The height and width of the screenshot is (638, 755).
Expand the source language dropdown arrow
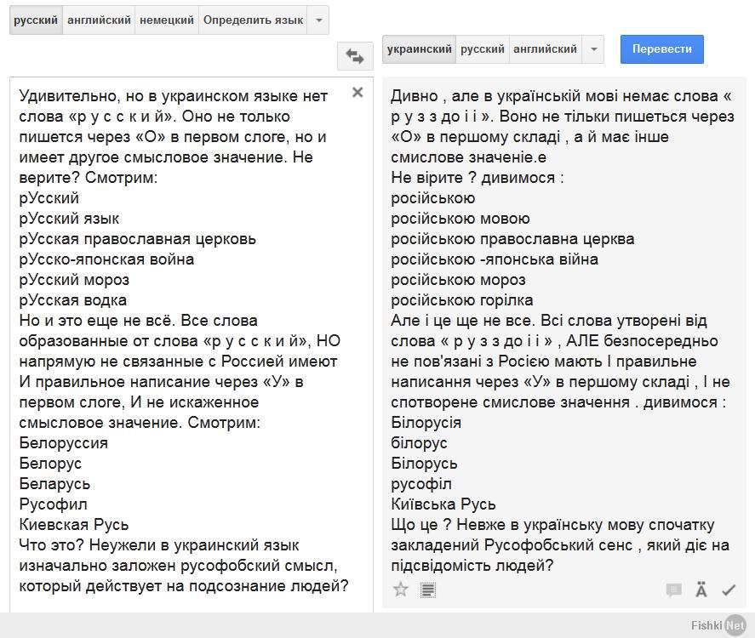318,20
